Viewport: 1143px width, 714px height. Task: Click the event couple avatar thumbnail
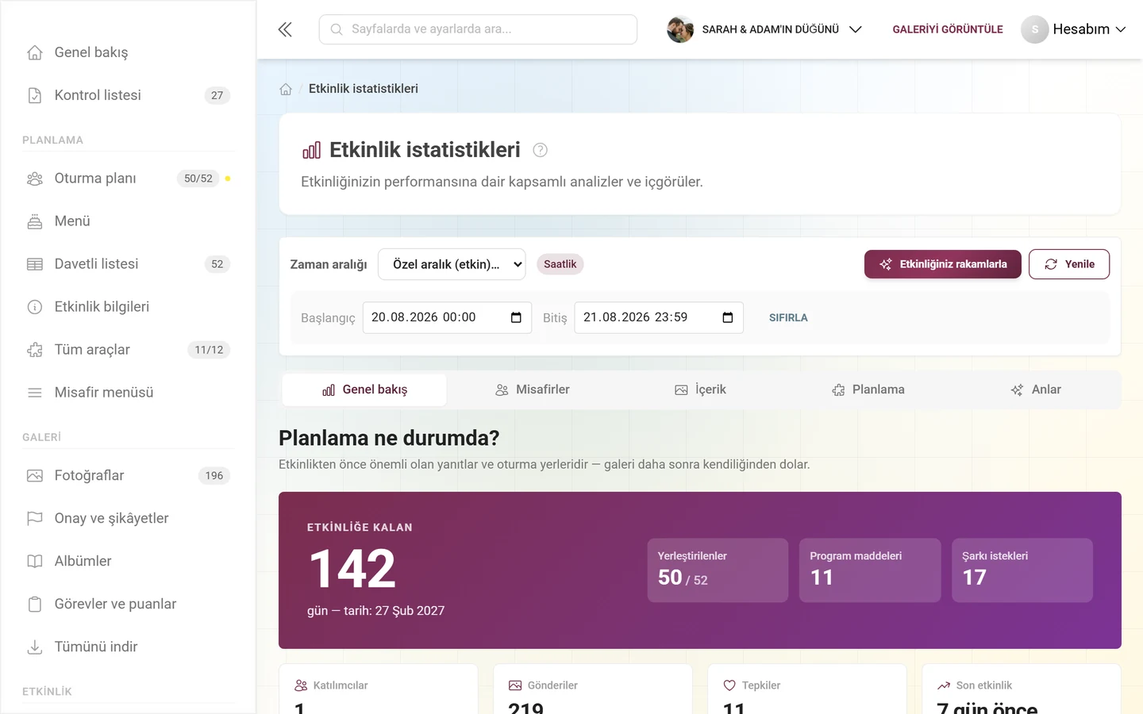(x=680, y=29)
